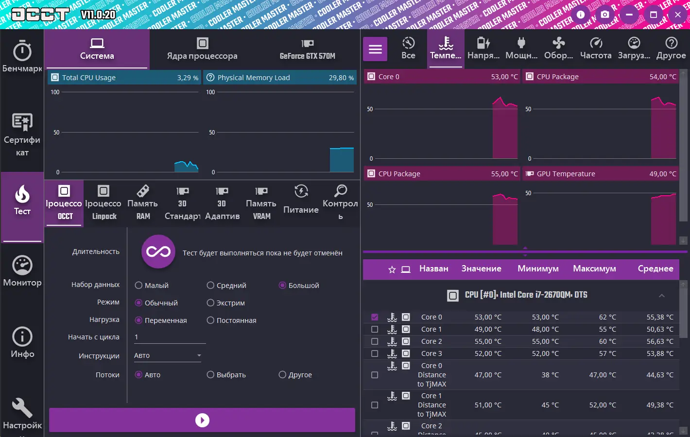
Task: Switch to the Загрузка tab
Action: click(x=634, y=49)
